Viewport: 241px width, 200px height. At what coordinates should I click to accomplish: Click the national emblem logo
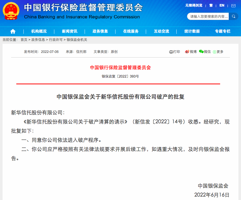tap(11, 11)
